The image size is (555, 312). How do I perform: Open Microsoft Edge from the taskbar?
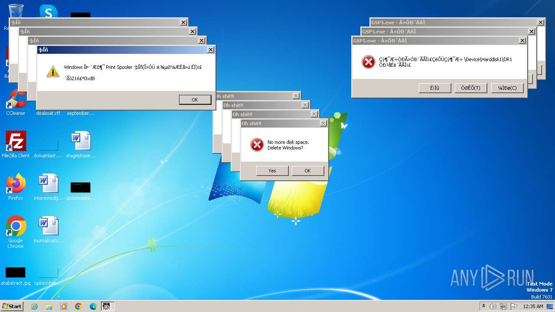click(x=93, y=306)
